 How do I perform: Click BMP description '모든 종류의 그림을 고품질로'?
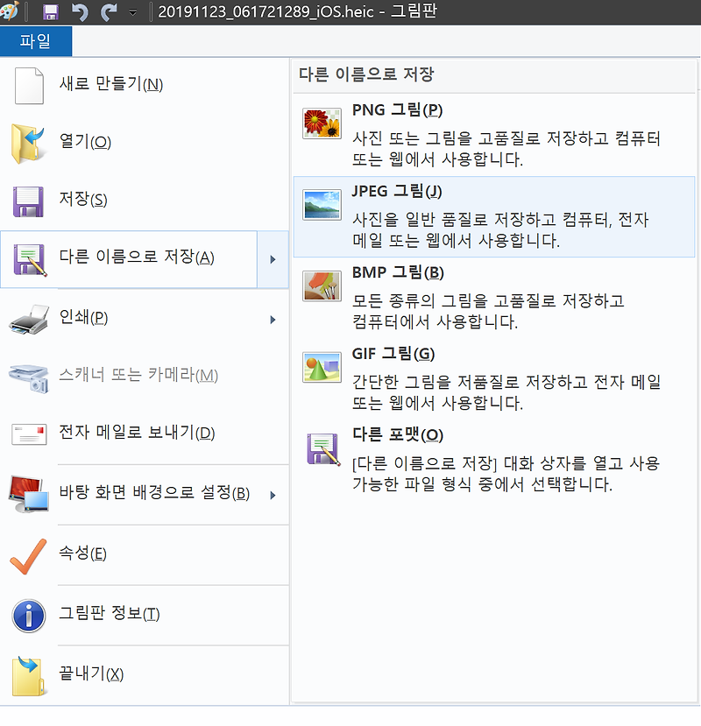click(x=454, y=301)
